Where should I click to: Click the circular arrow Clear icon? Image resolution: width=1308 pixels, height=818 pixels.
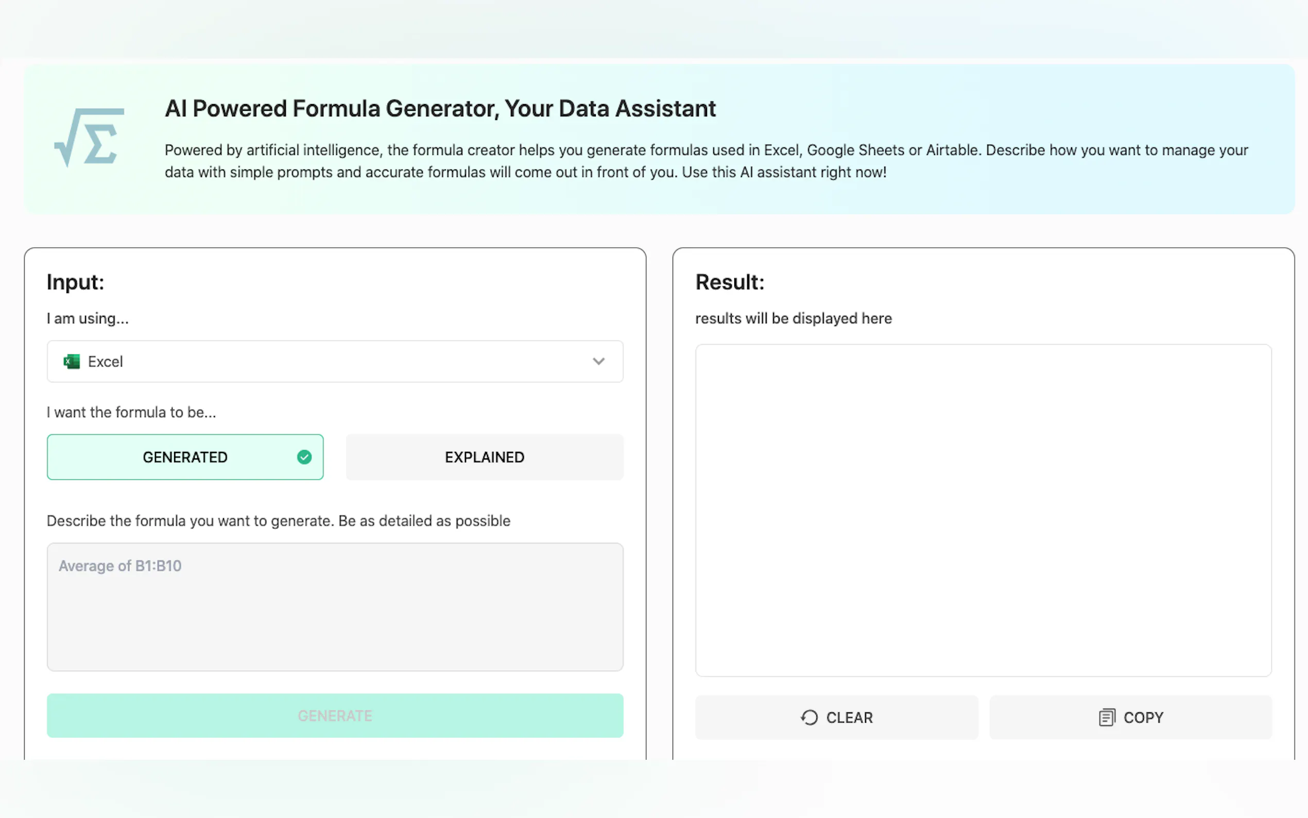coord(809,718)
